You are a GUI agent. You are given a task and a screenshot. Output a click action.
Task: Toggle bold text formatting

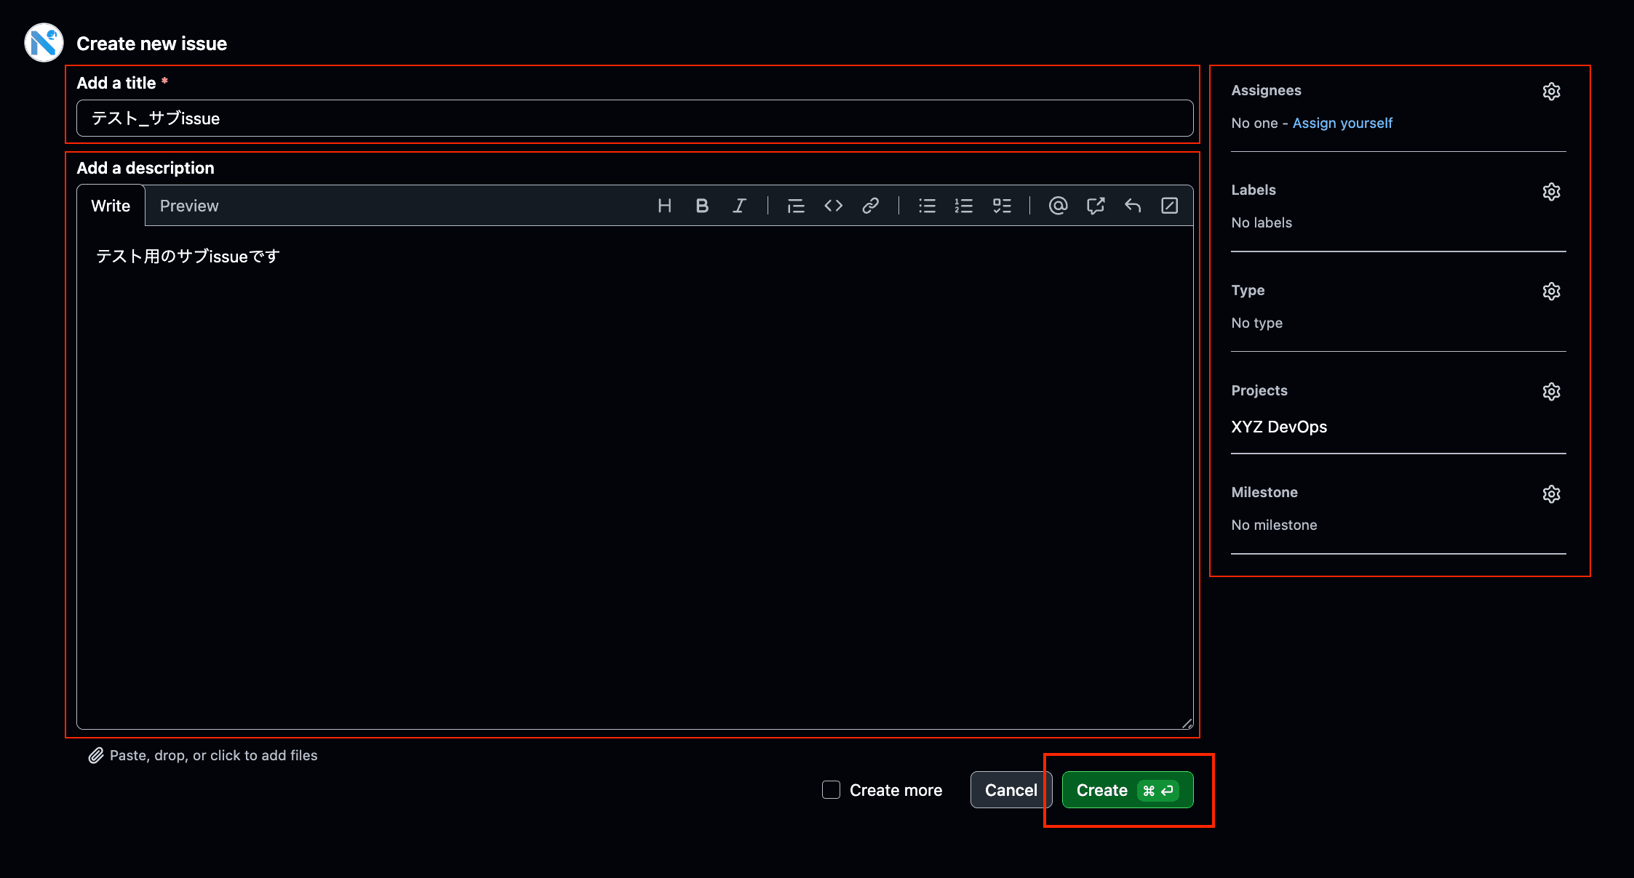tap(702, 206)
